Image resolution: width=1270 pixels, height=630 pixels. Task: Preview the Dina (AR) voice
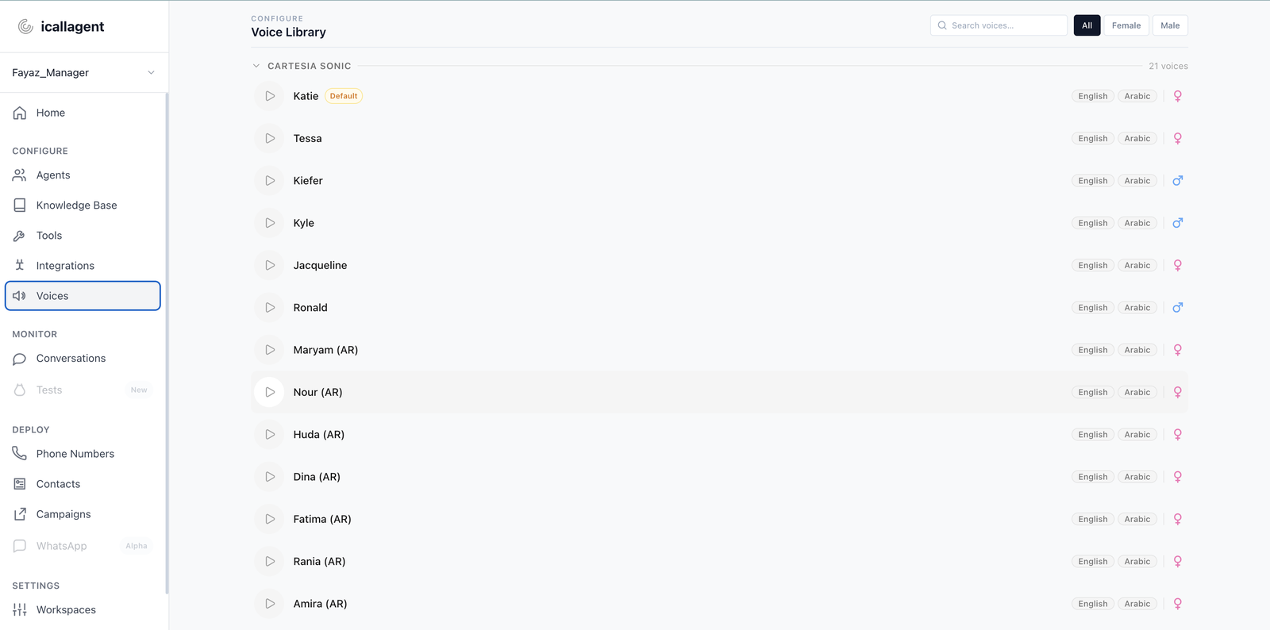[x=270, y=477]
